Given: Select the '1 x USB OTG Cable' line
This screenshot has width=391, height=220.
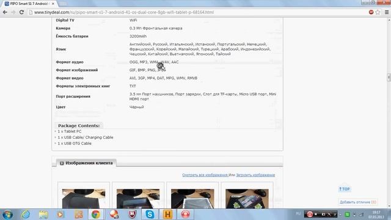Looking at the screenshot, I should pyautogui.click(x=75, y=144).
